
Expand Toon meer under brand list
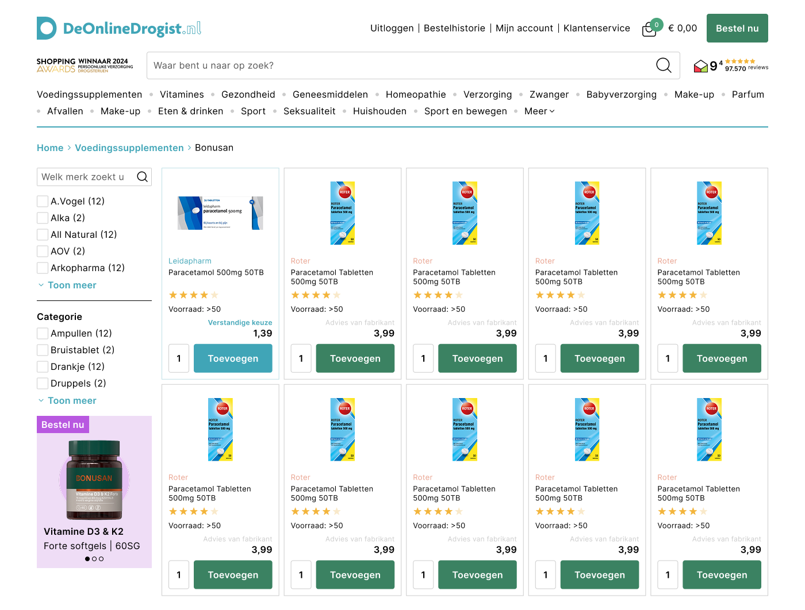point(67,285)
